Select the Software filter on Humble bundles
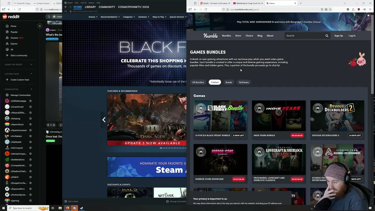 pyautogui.click(x=244, y=82)
